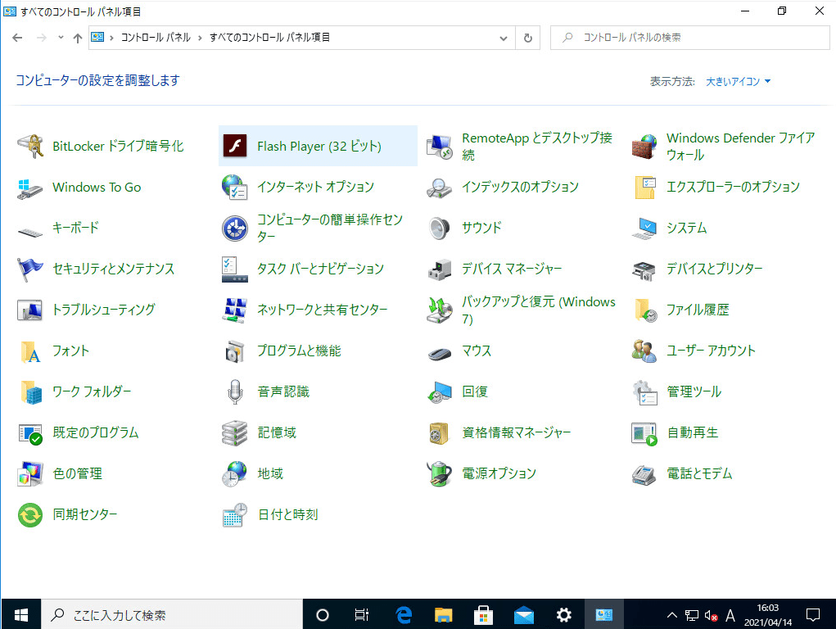Open 音声認識 microphone icon
The width and height of the screenshot is (836, 629).
point(235,392)
